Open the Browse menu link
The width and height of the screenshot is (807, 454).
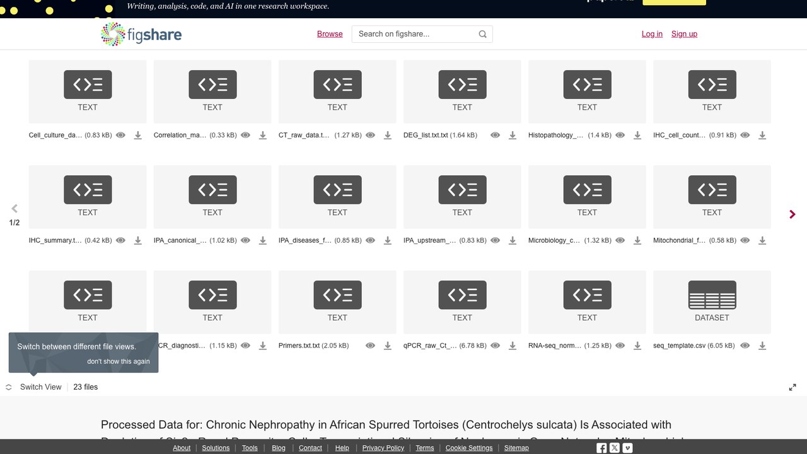330,34
